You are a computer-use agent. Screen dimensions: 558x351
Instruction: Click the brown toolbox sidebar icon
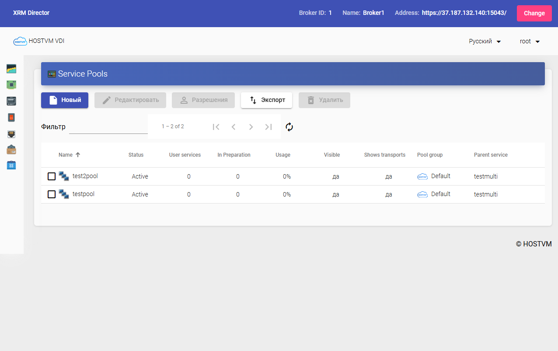(11, 150)
